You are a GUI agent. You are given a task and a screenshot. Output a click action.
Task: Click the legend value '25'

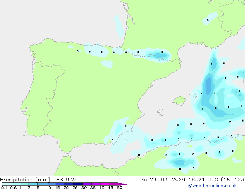point(75,187)
